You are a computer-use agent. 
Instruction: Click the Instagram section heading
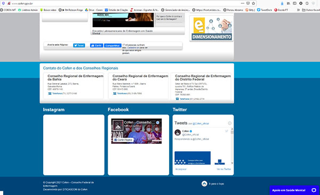(54, 110)
